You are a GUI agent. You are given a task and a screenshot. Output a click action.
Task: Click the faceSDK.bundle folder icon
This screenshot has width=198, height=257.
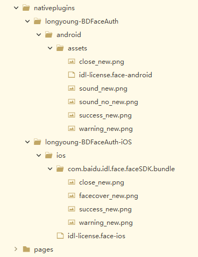pyautogui.click(x=60, y=169)
